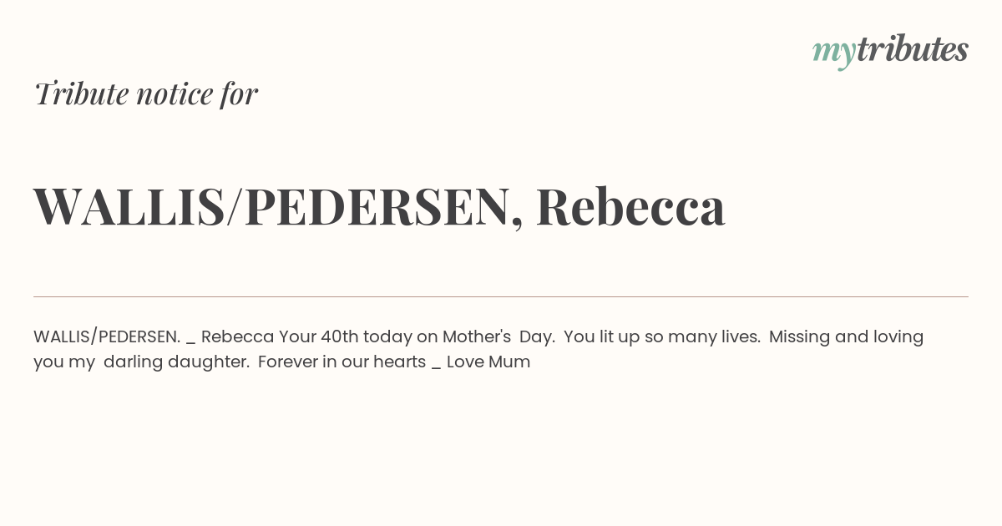
Task: Click the WALLIS/PEDERSEN, Rebecca title
Action: [379, 206]
